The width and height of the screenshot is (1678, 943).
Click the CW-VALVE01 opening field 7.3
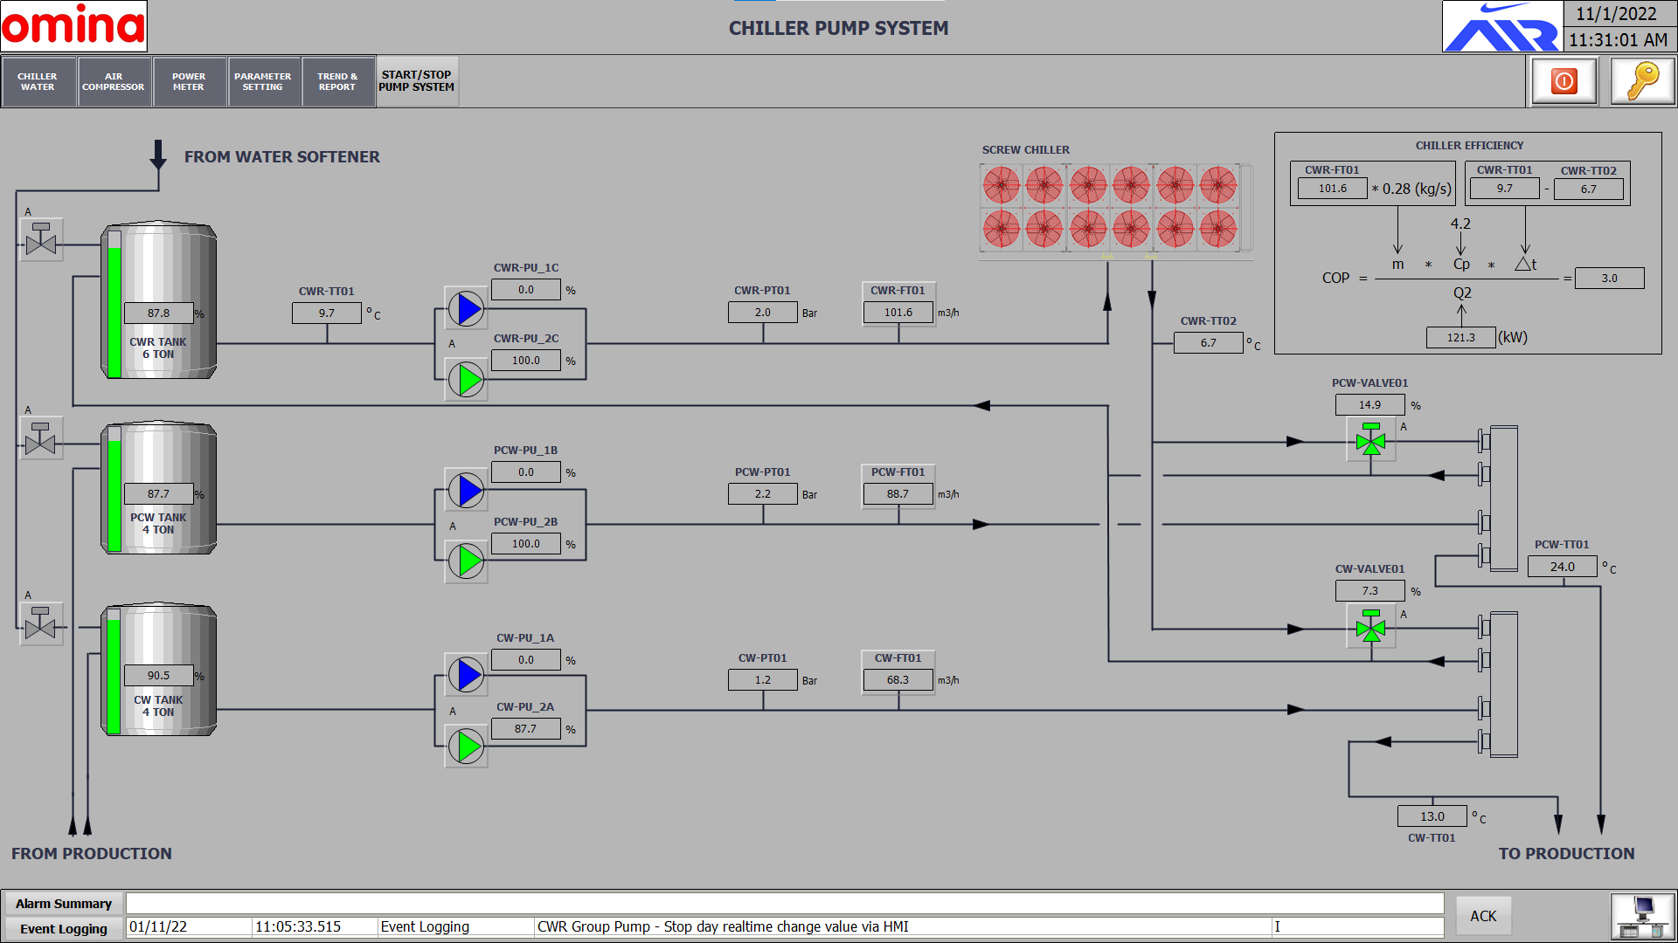tap(1370, 591)
